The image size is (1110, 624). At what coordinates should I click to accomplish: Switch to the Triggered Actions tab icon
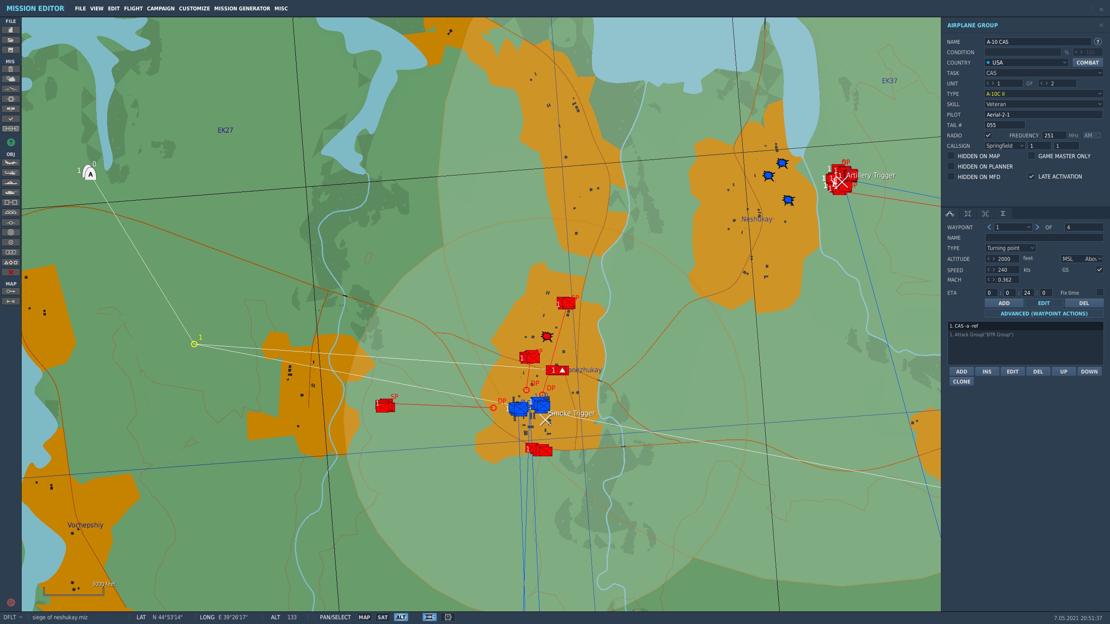coord(985,214)
